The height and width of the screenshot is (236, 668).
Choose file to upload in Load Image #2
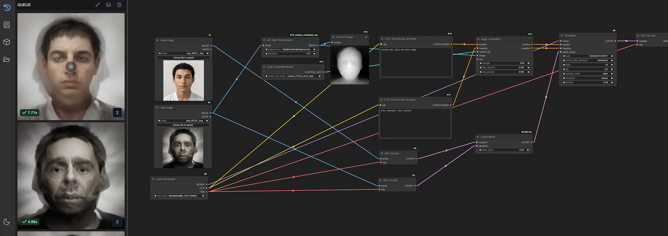pos(183,125)
